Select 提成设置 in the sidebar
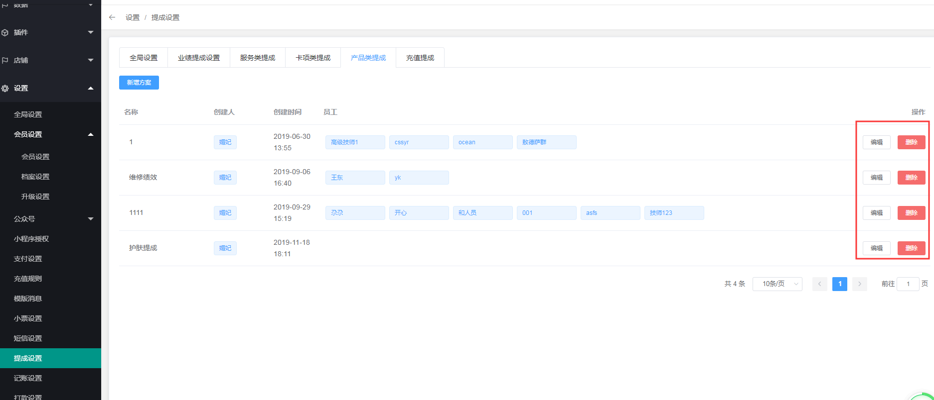This screenshot has width=934, height=400. coord(50,358)
